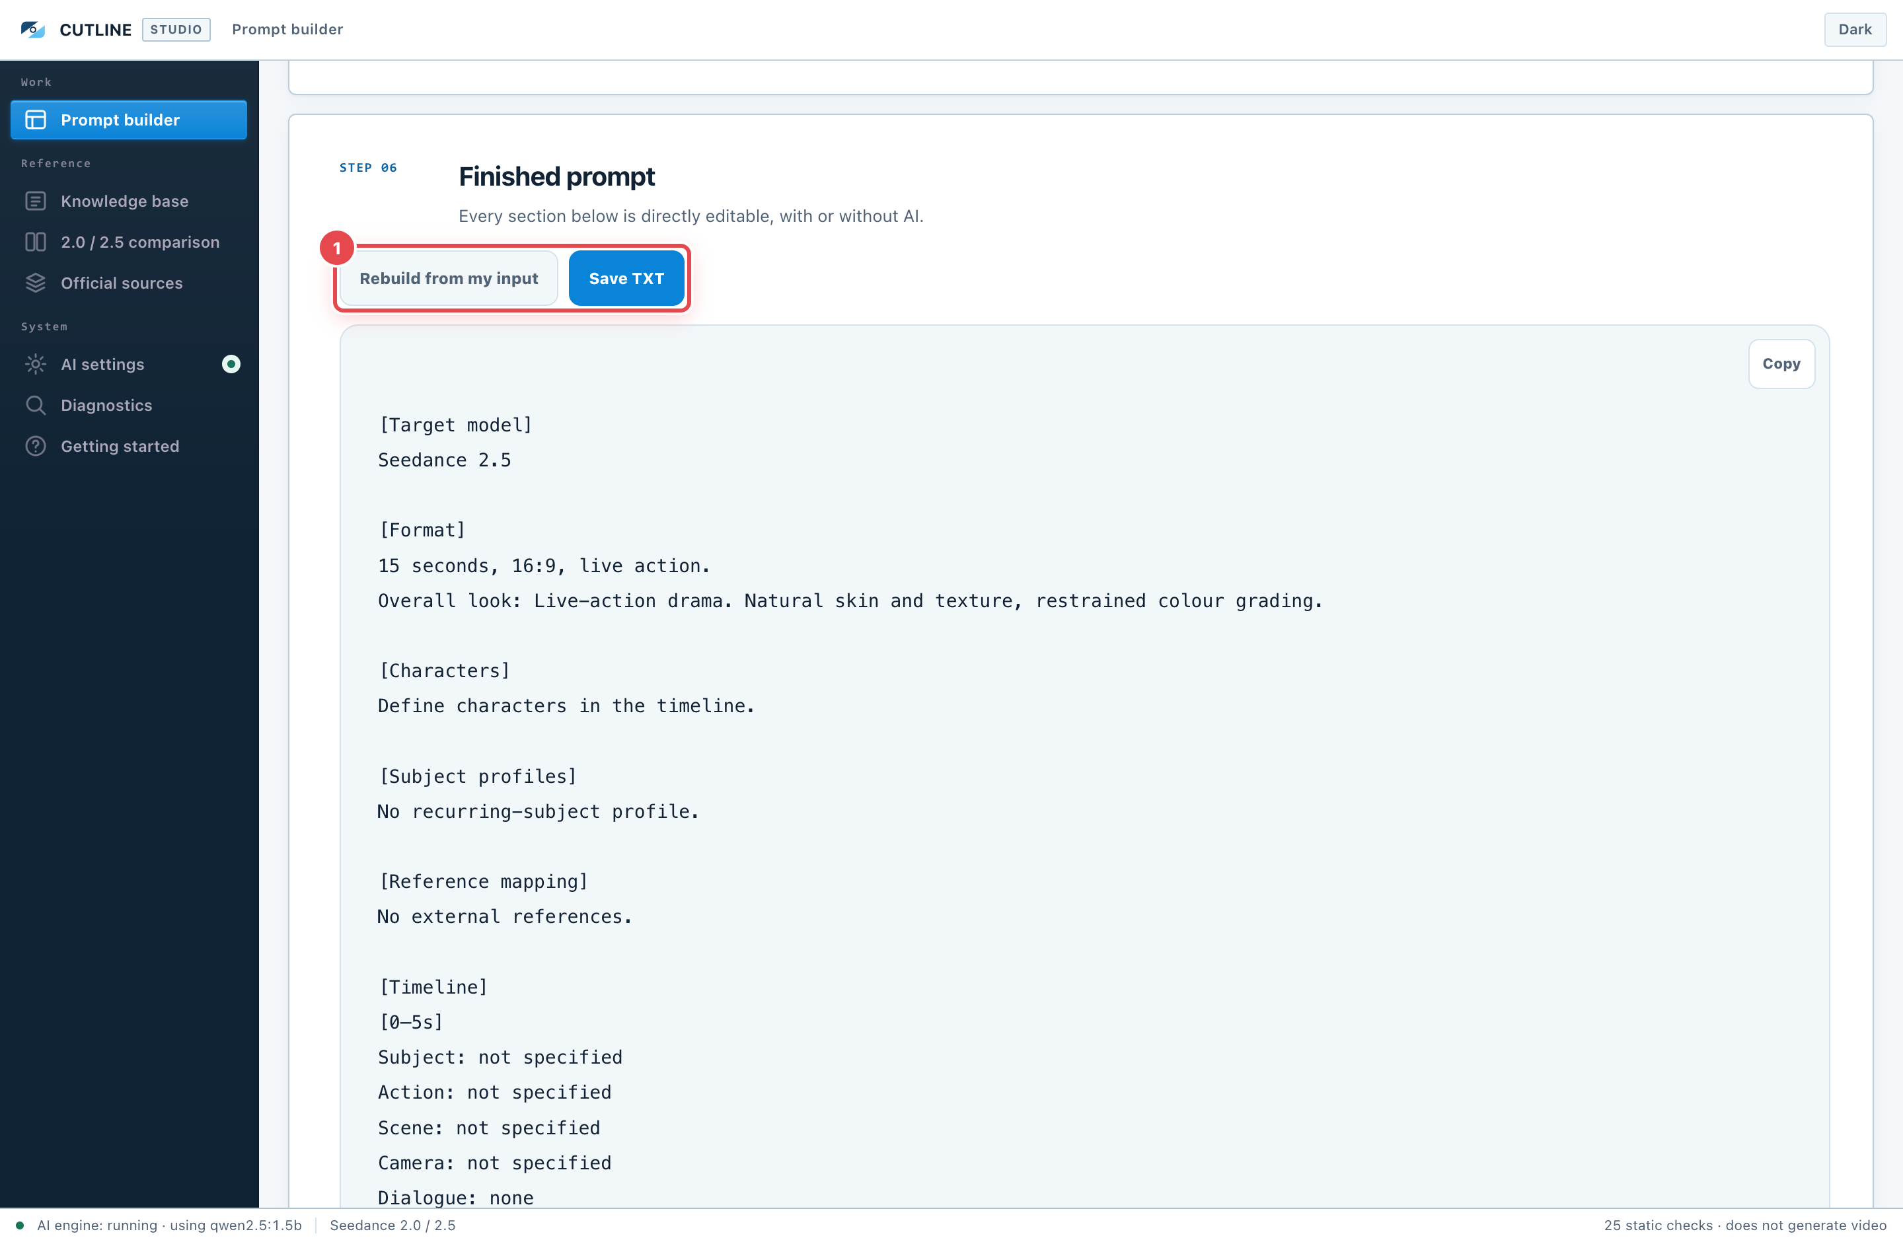
Task: Click the 2.0 / 2.5 comparison columns icon
Action: 35,242
